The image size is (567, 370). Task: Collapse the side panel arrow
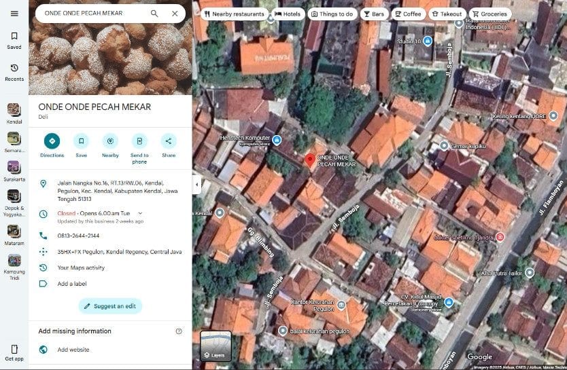point(196,185)
